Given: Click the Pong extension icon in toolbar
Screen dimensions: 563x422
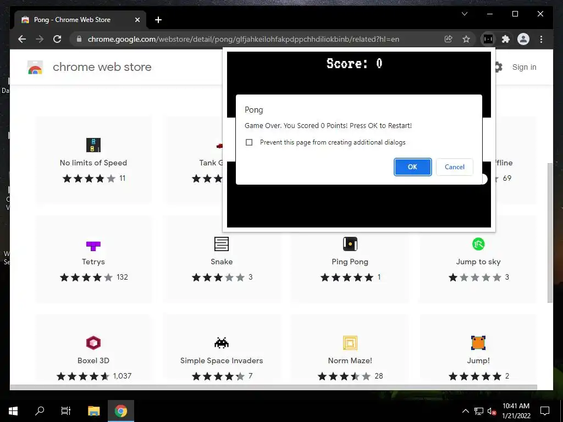Looking at the screenshot, I should coord(488,39).
